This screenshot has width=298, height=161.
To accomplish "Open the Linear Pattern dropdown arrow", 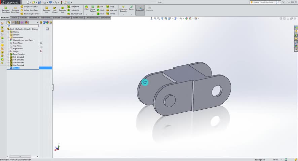I will [x=93, y=14].
